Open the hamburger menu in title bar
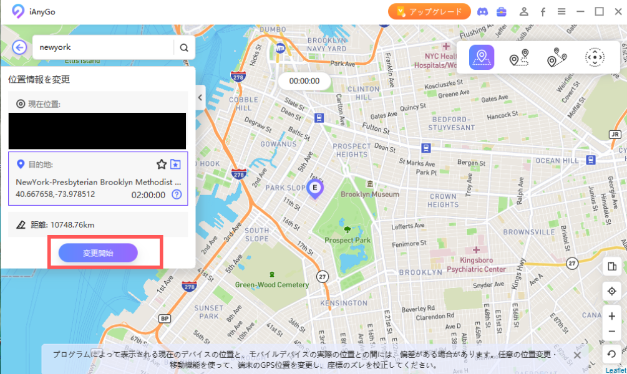The width and height of the screenshot is (627, 374). [x=561, y=12]
